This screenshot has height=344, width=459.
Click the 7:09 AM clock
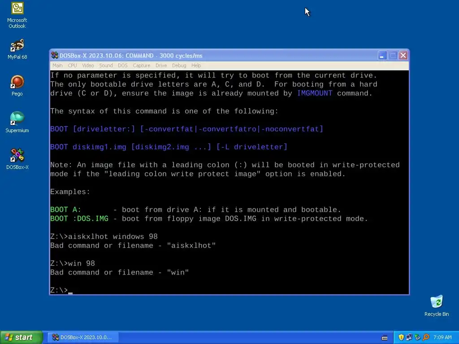442,337
